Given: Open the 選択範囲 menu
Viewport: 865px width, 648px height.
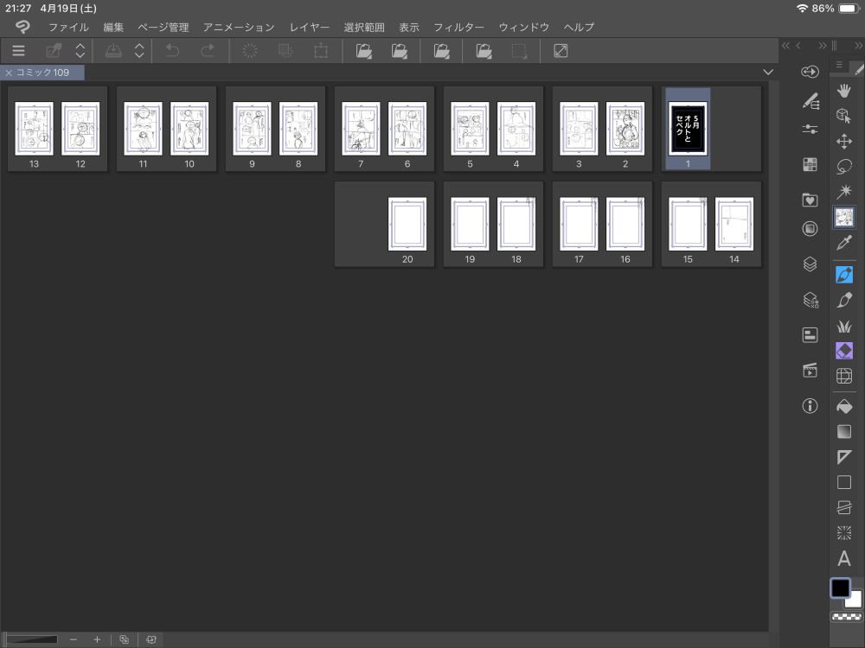Looking at the screenshot, I should point(364,27).
